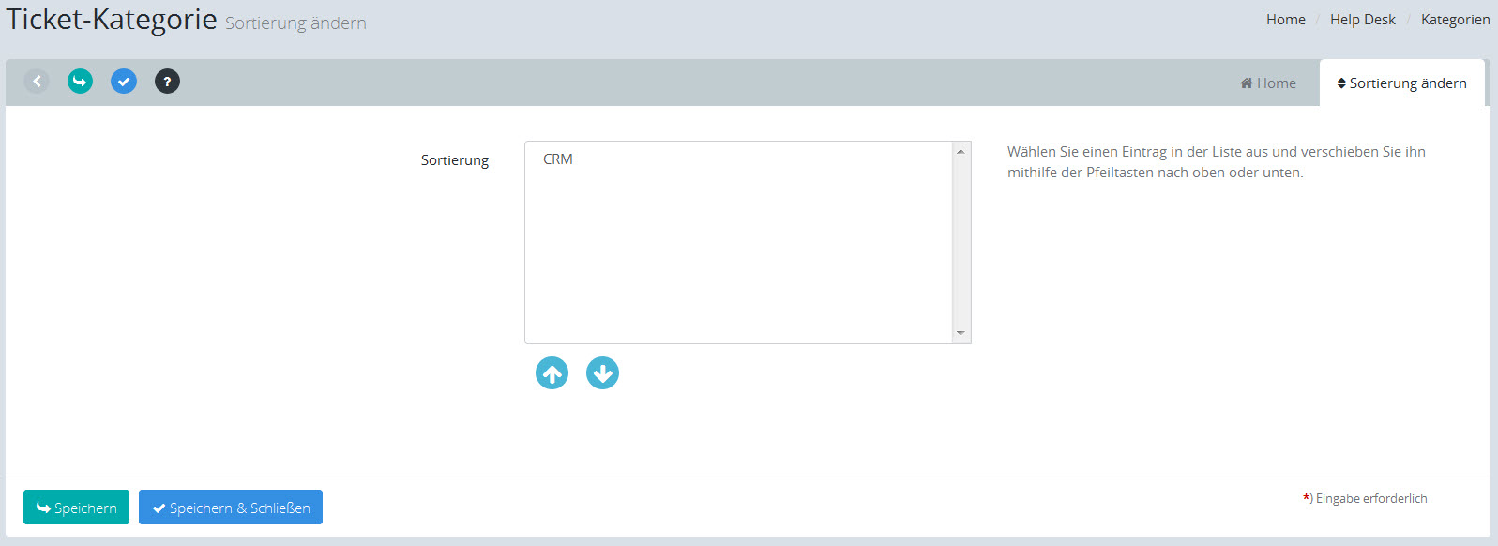Select the CRM entry in the list
The height and width of the screenshot is (546, 1498).
pyautogui.click(x=558, y=159)
